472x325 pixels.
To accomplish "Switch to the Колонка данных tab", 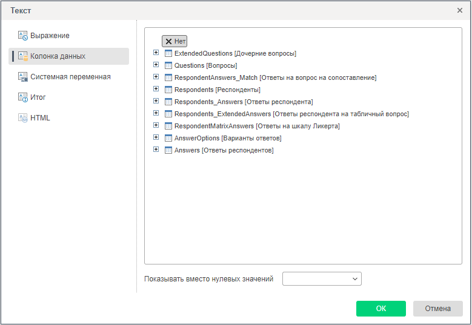I will click(x=58, y=56).
